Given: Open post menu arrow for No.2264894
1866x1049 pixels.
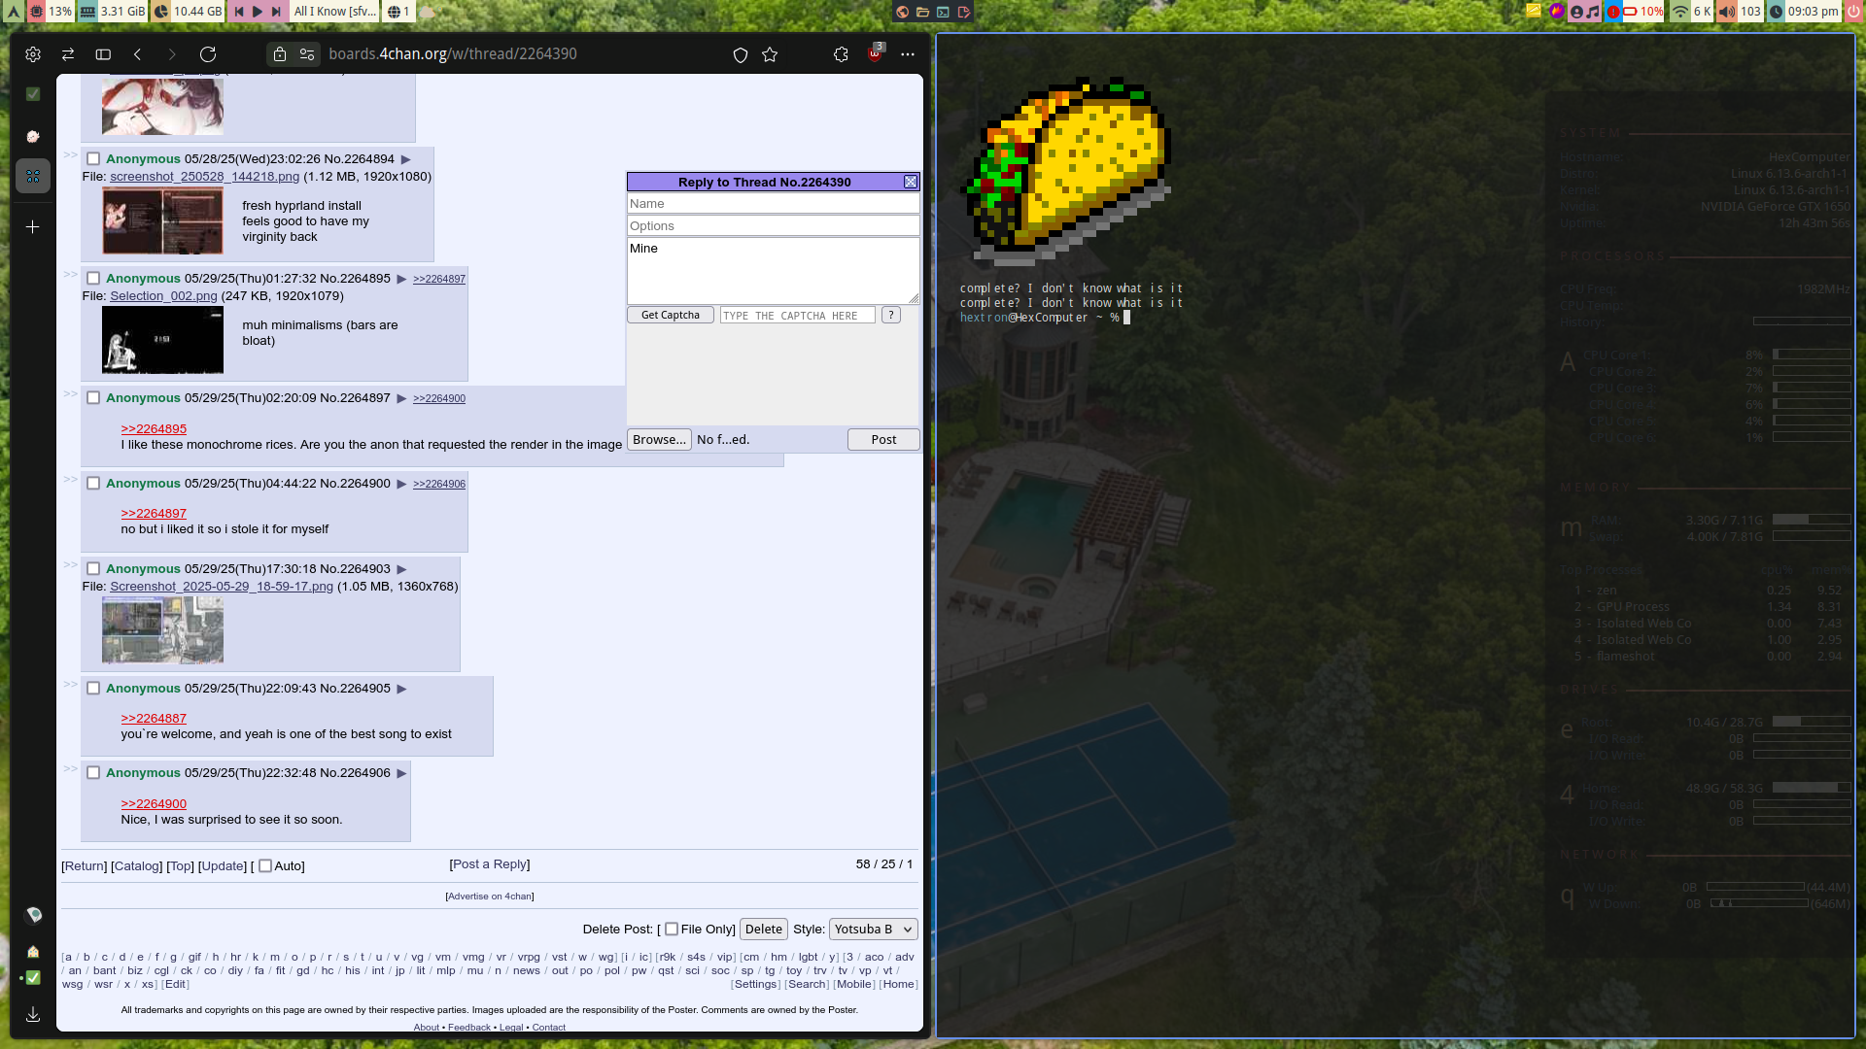Looking at the screenshot, I should (x=406, y=159).
